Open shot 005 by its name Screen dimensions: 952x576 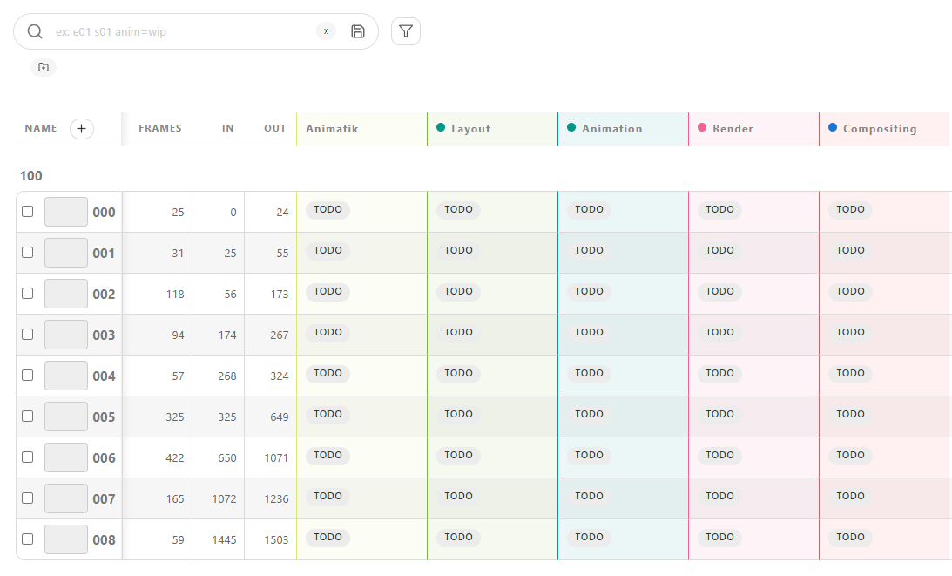pyautogui.click(x=104, y=417)
